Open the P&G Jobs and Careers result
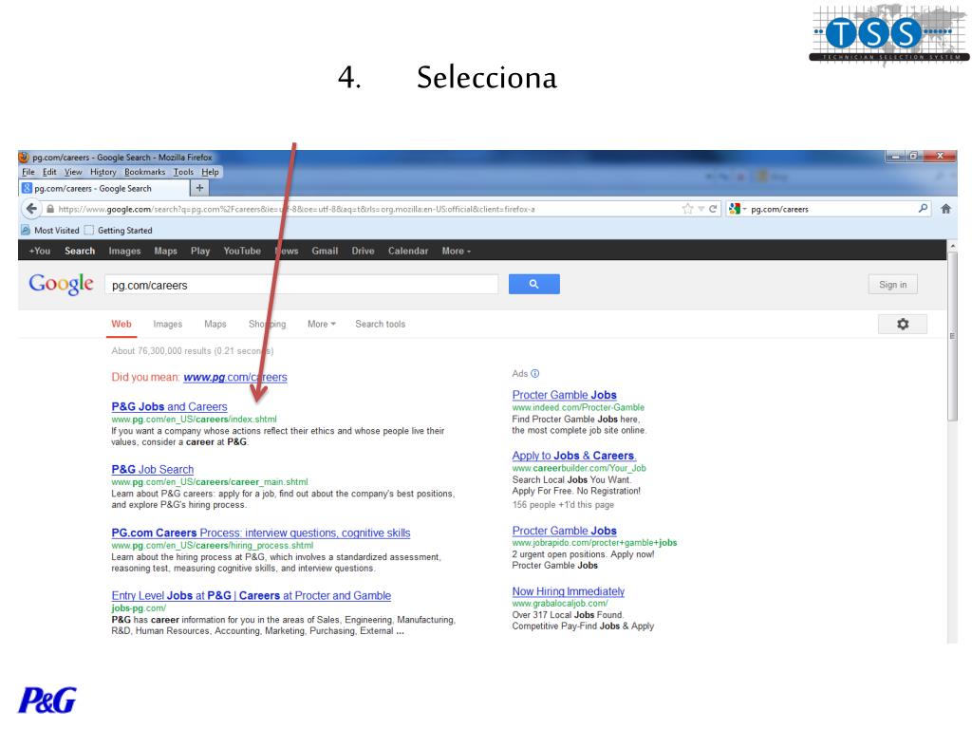Viewport: 972px width, 729px height. pyautogui.click(x=169, y=406)
